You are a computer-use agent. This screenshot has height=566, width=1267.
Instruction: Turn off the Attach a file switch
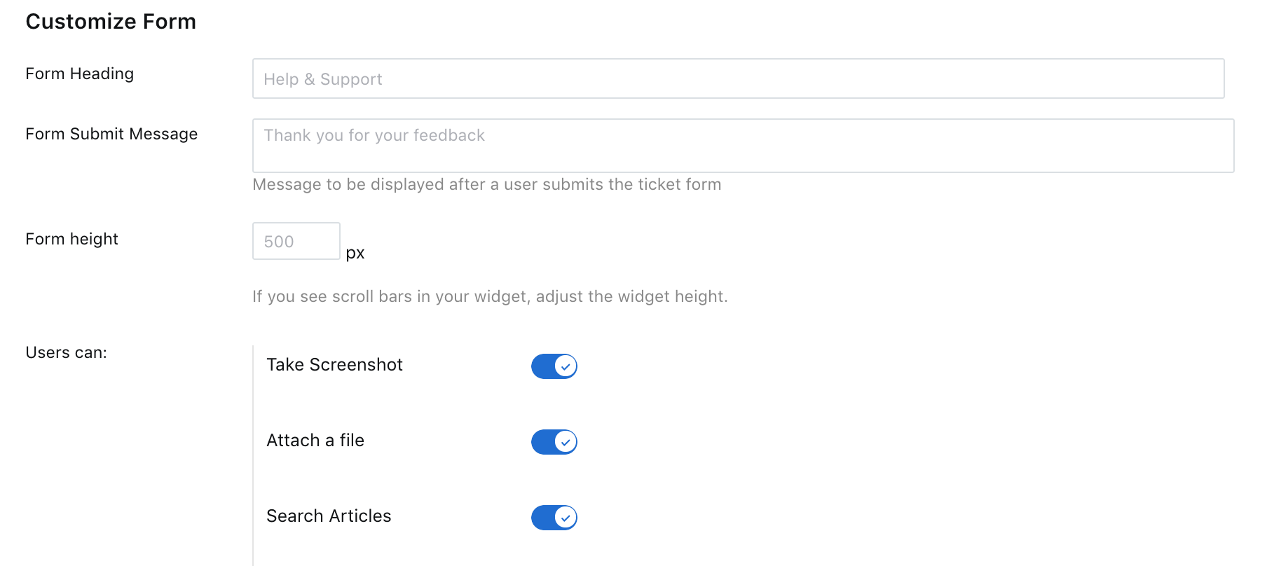(x=554, y=441)
